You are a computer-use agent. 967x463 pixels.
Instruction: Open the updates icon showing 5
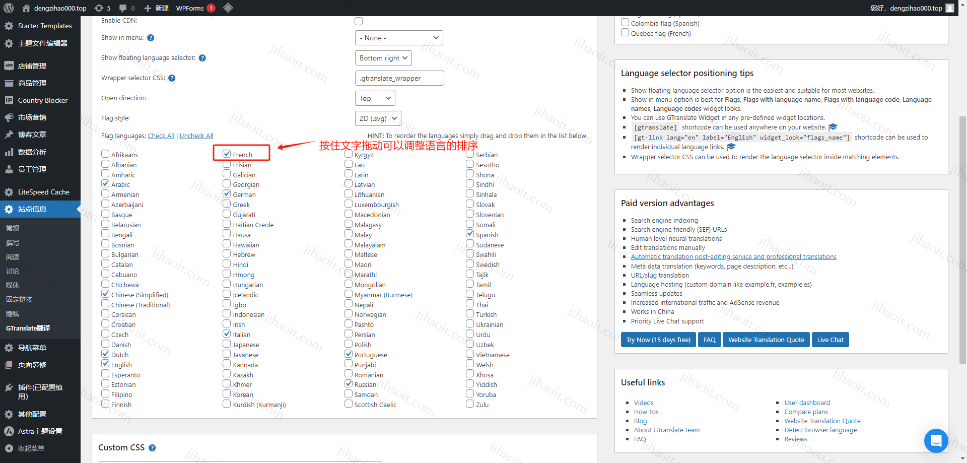pyautogui.click(x=103, y=8)
